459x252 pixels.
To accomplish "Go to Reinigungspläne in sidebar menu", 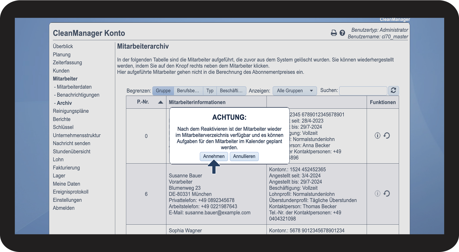I will [71, 111].
